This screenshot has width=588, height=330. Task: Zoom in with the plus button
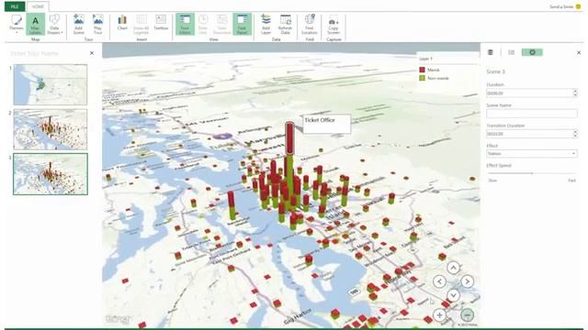click(439, 315)
